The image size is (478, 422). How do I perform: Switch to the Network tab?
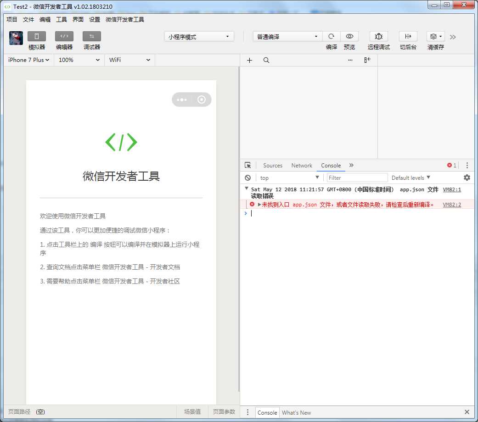pyautogui.click(x=302, y=165)
